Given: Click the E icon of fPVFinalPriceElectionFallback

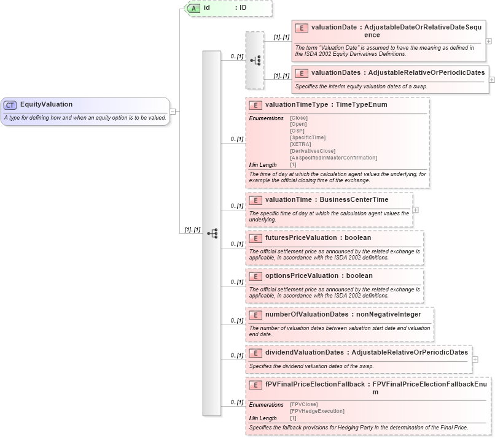Looking at the screenshot, I should pos(255,385).
